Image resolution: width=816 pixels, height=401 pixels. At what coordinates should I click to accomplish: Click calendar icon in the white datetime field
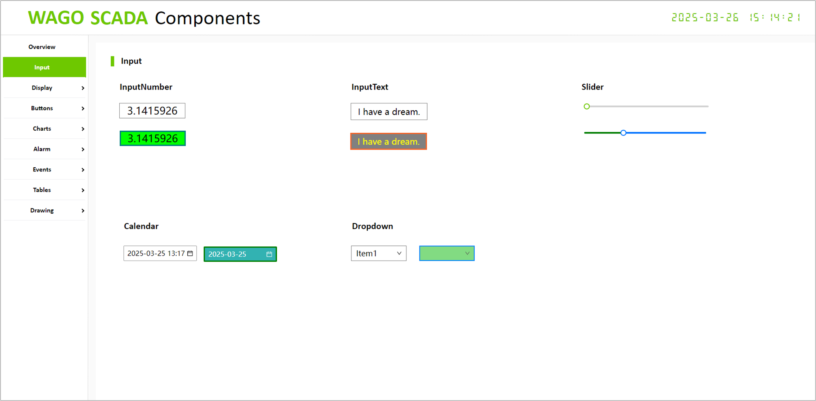pyautogui.click(x=190, y=253)
